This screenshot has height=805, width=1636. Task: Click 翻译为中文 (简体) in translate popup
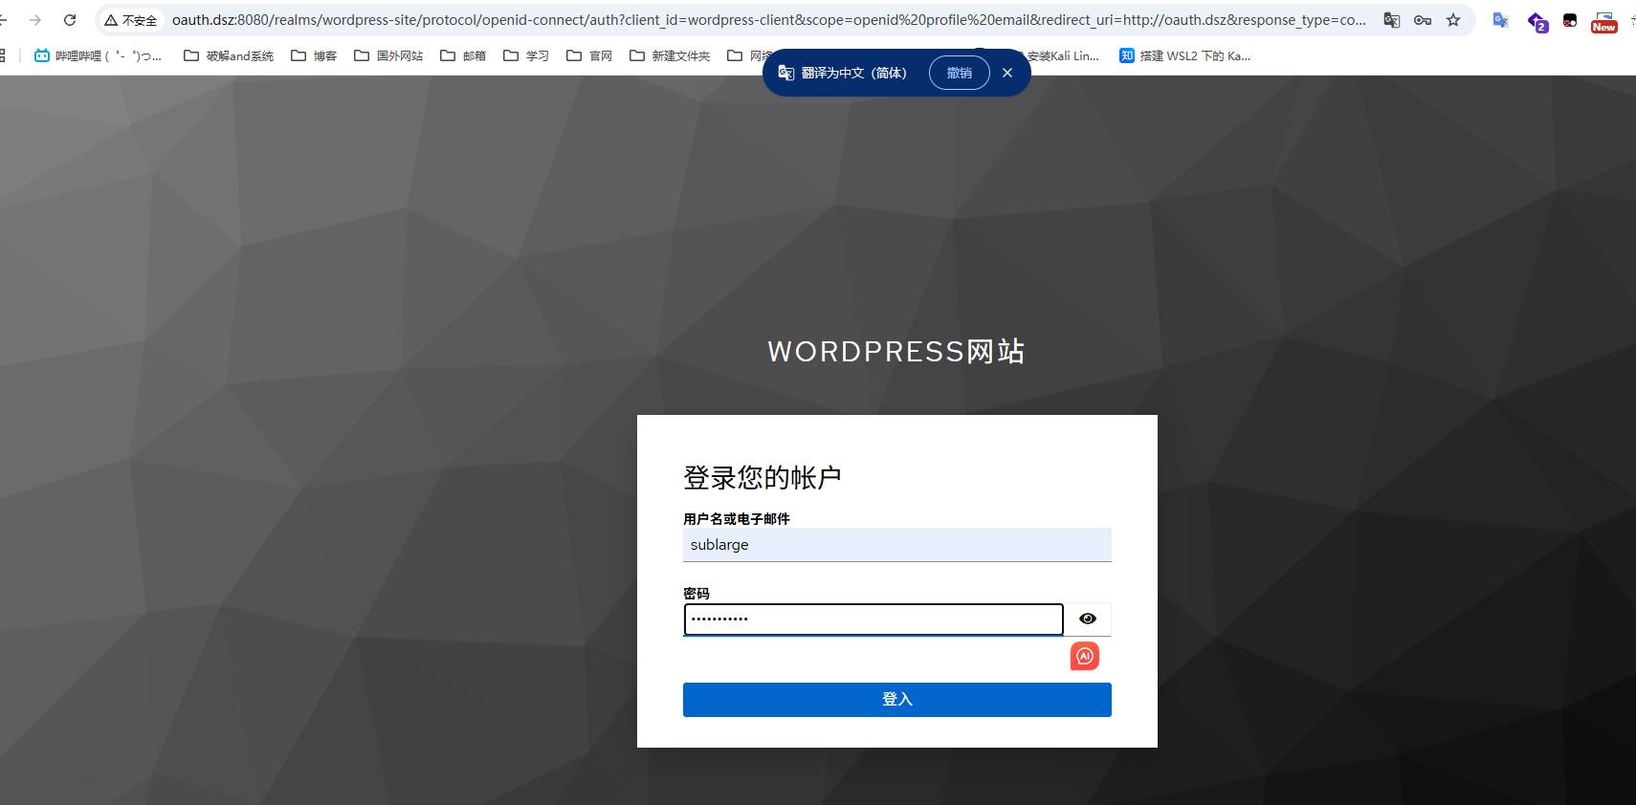pos(853,73)
